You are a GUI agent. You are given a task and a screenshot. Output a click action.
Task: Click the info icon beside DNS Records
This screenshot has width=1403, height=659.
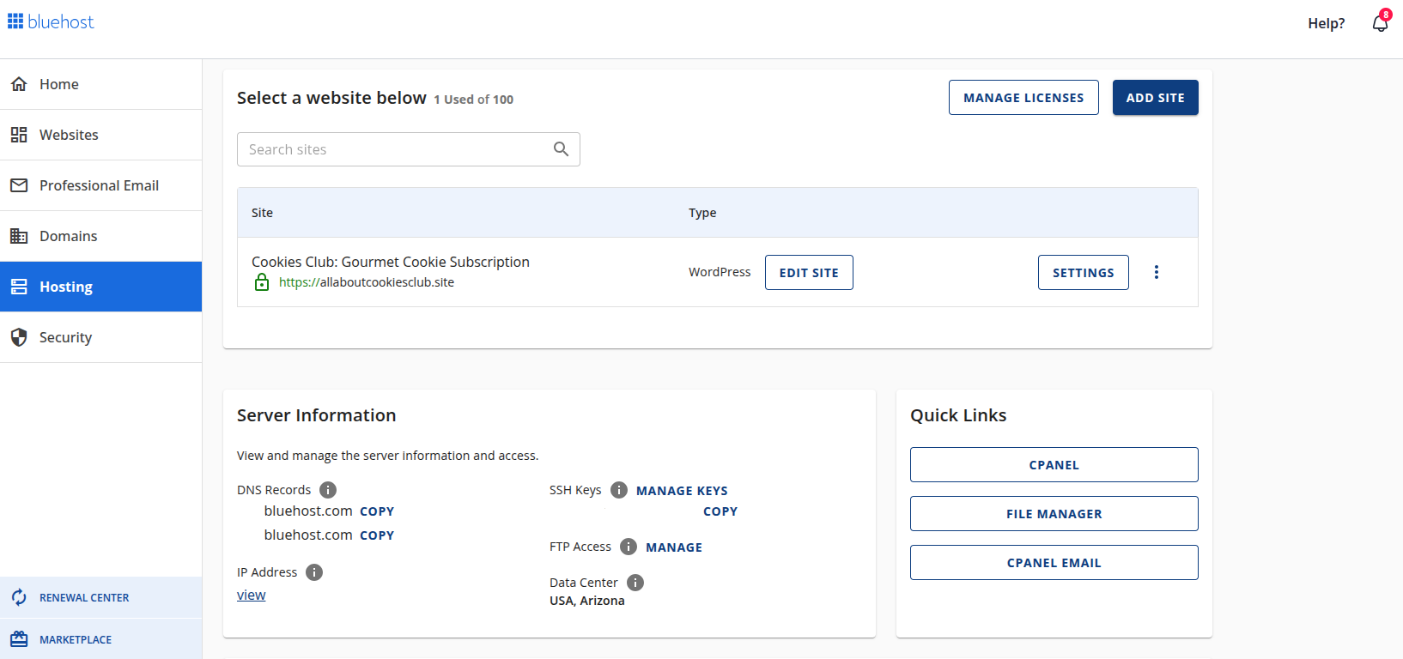point(328,490)
